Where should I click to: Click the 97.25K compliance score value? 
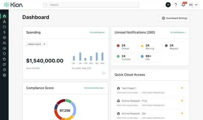[65, 111]
